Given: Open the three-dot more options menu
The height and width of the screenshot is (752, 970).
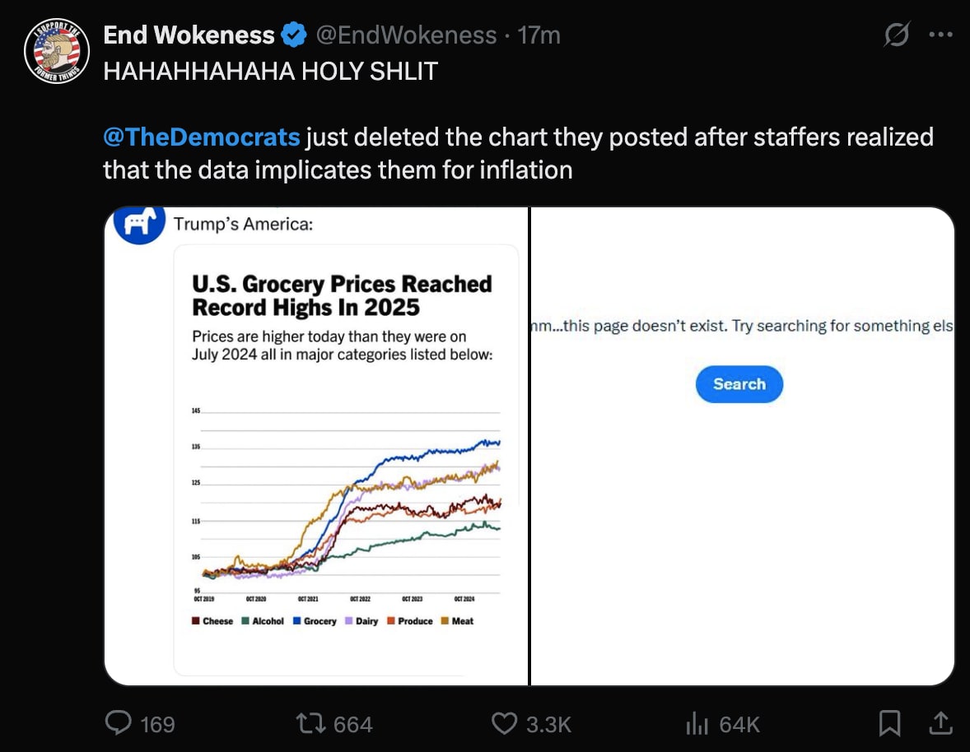Looking at the screenshot, I should click(940, 35).
